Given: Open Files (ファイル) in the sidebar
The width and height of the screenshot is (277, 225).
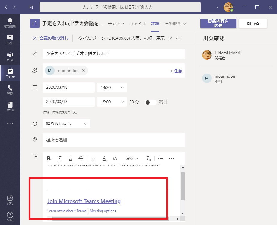Looking at the screenshot, I should (x=10, y=106).
